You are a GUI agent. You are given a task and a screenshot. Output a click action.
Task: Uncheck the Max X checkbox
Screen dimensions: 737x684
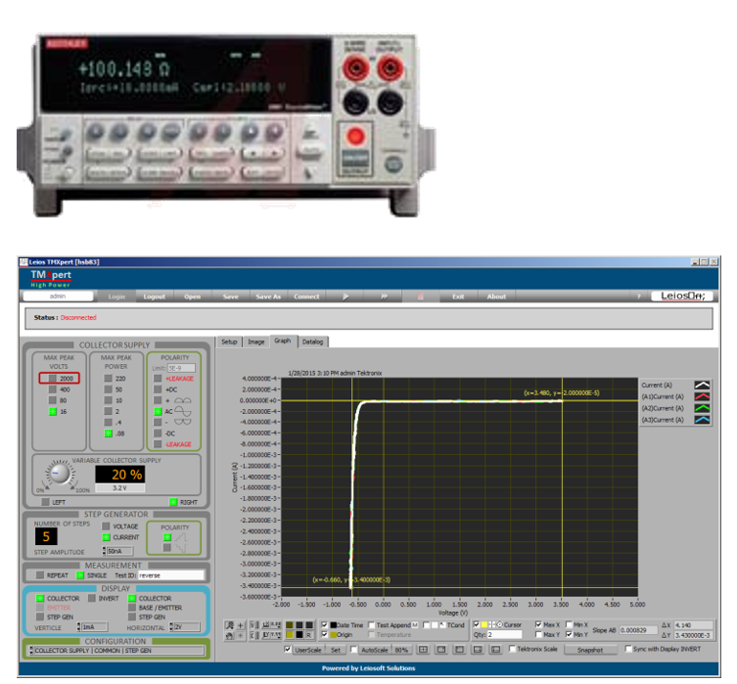pos(536,624)
